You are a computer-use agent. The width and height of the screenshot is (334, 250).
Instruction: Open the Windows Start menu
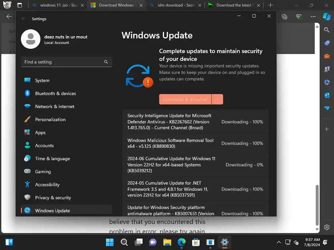click(110, 242)
